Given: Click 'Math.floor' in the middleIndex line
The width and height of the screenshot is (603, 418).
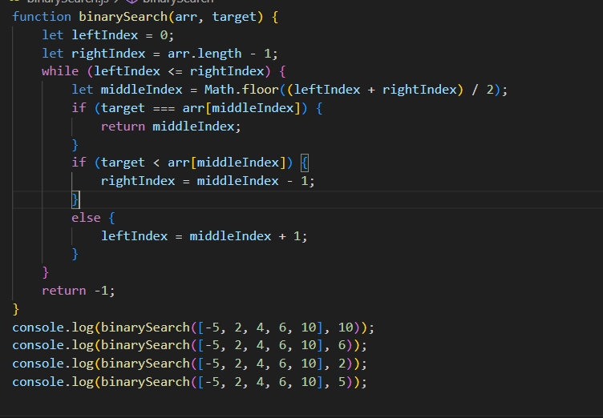Looking at the screenshot, I should (241, 90).
